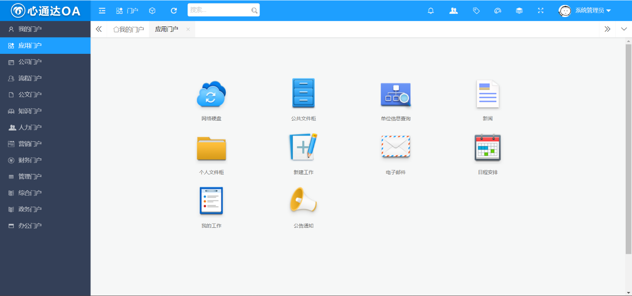Select 公文门户 in sidebar

(x=45, y=95)
